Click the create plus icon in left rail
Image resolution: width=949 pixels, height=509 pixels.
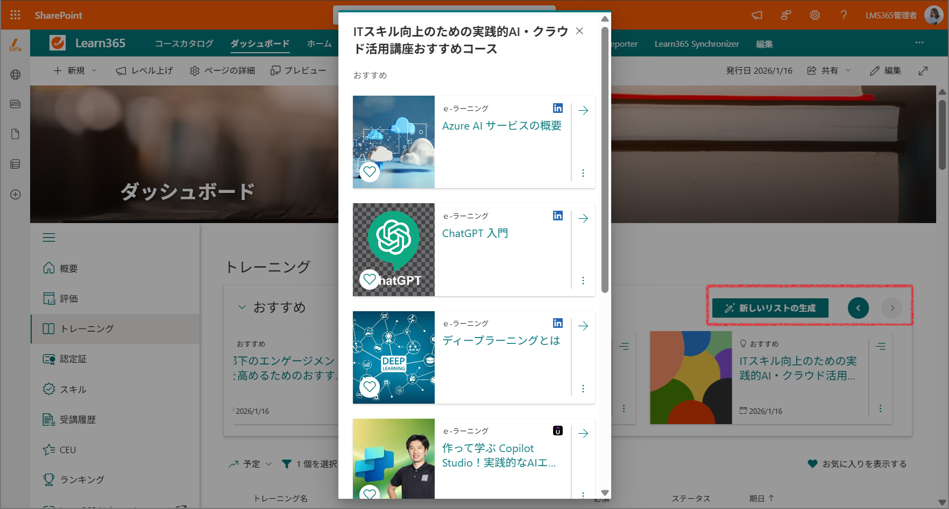click(15, 194)
